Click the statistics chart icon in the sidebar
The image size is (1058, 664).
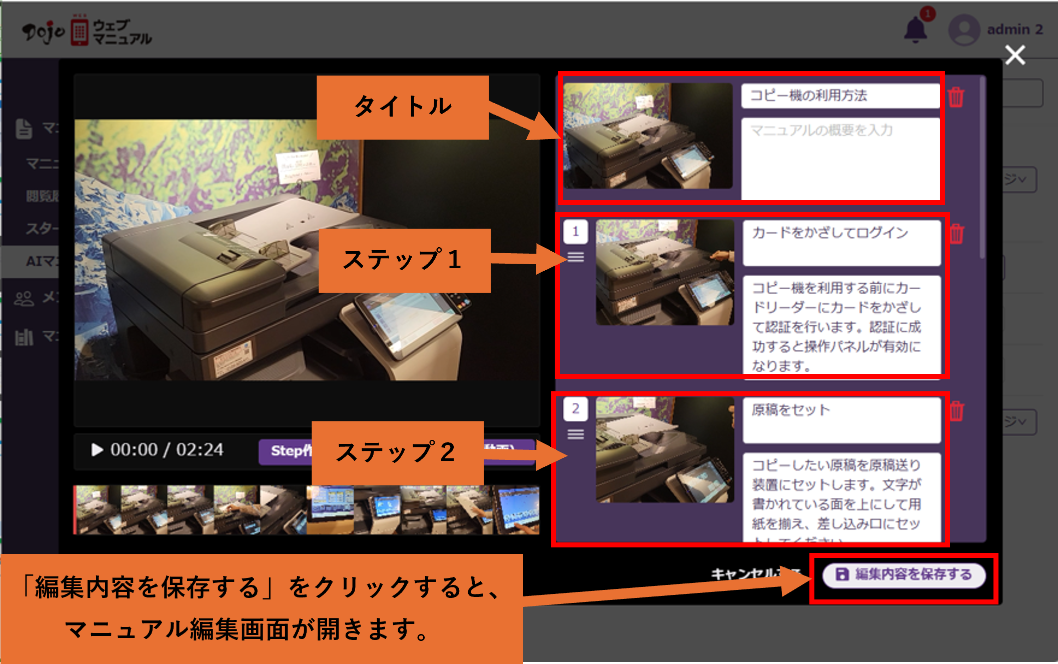pyautogui.click(x=24, y=336)
